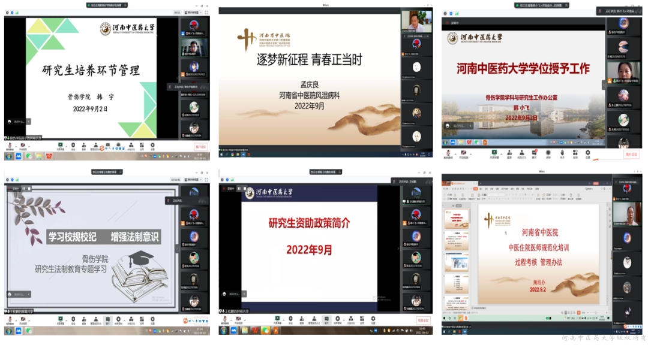Click the end meeting button in bottom-middle window
The width and height of the screenshot is (648, 345).
(423, 320)
